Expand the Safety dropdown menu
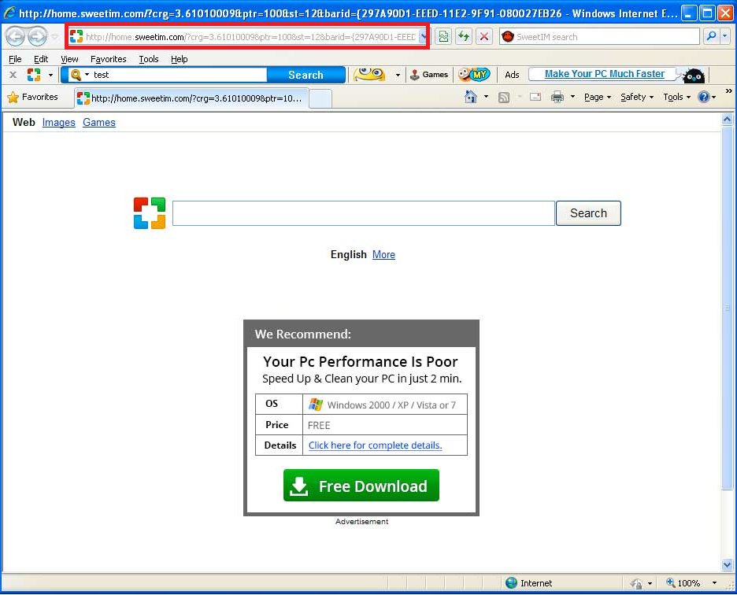737x595 pixels. (636, 97)
